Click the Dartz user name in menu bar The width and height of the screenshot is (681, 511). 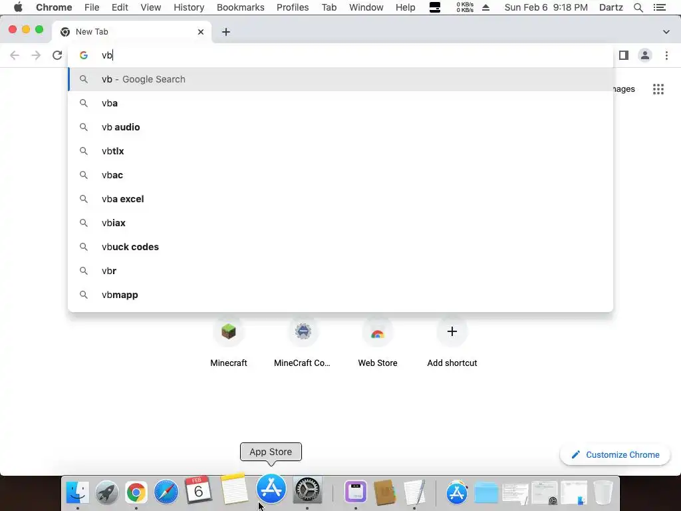tap(611, 7)
